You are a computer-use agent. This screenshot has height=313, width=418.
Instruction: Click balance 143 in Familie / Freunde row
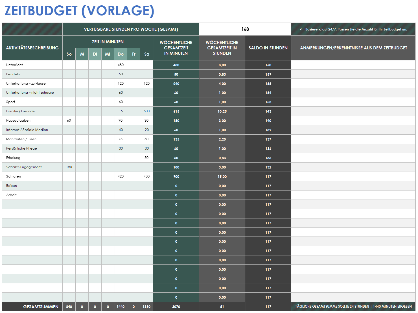pos(268,111)
